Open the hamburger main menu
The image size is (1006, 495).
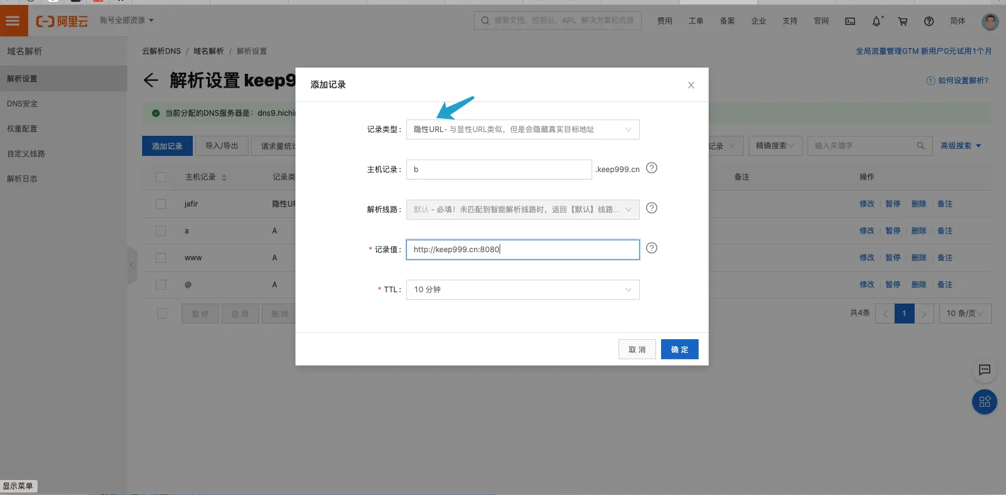[13, 21]
